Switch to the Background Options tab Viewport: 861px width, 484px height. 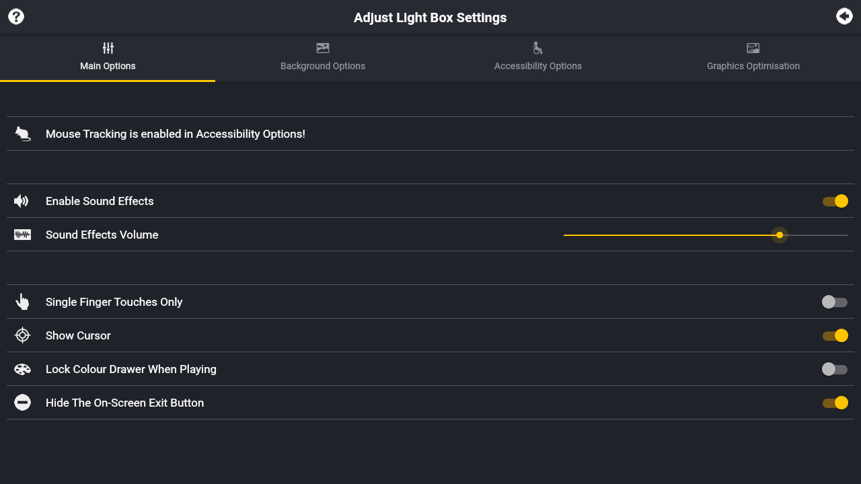[323, 58]
